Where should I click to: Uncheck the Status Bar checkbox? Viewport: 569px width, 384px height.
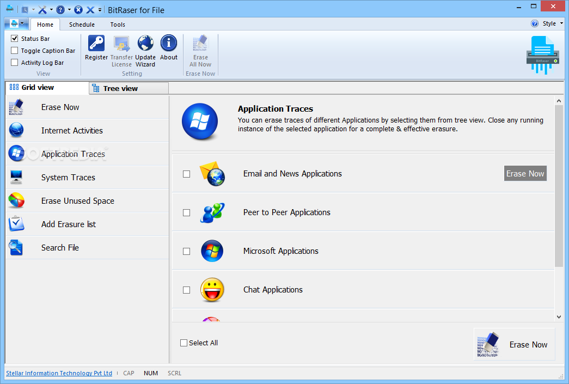coord(15,39)
